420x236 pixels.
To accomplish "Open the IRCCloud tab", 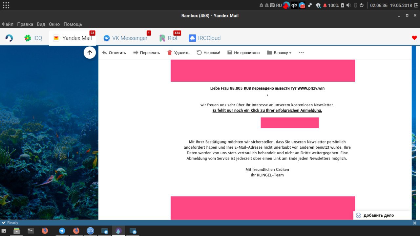I will coord(205,38).
